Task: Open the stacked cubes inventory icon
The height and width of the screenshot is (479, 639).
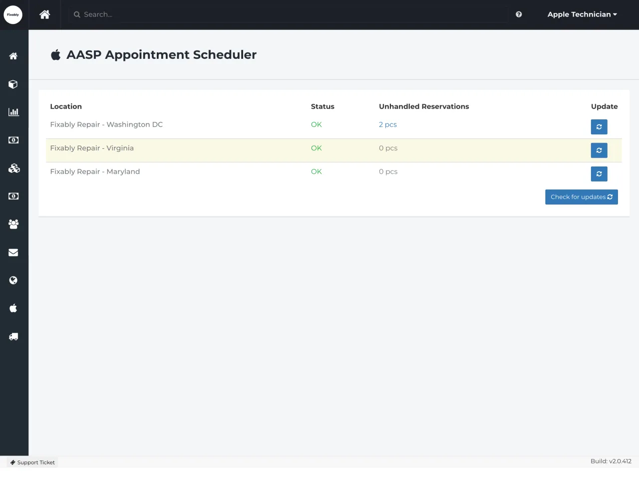Action: tap(13, 168)
